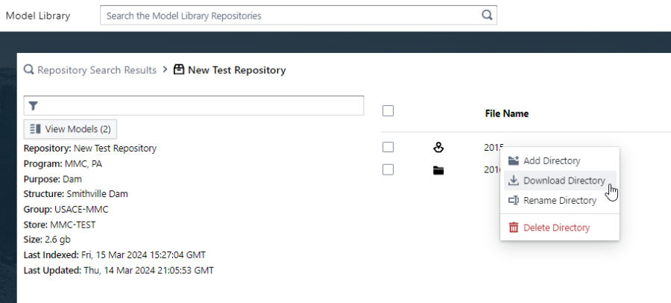
Task: Choose Download Directory from context menu
Action: pos(564,181)
